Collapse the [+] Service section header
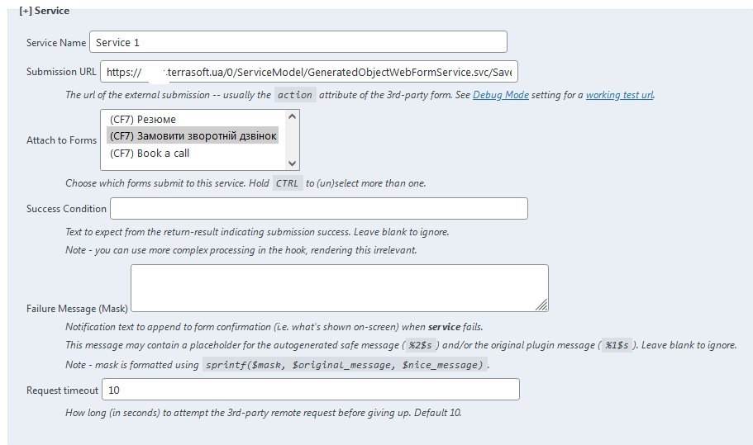Viewport: 753px width, 445px height. (x=44, y=11)
